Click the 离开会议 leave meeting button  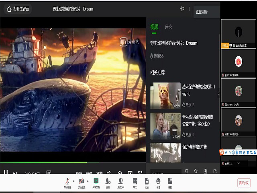[244, 183]
